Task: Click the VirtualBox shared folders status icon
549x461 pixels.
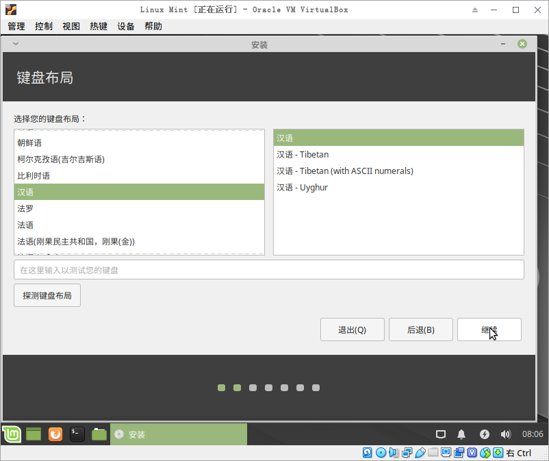Action: coord(433,452)
